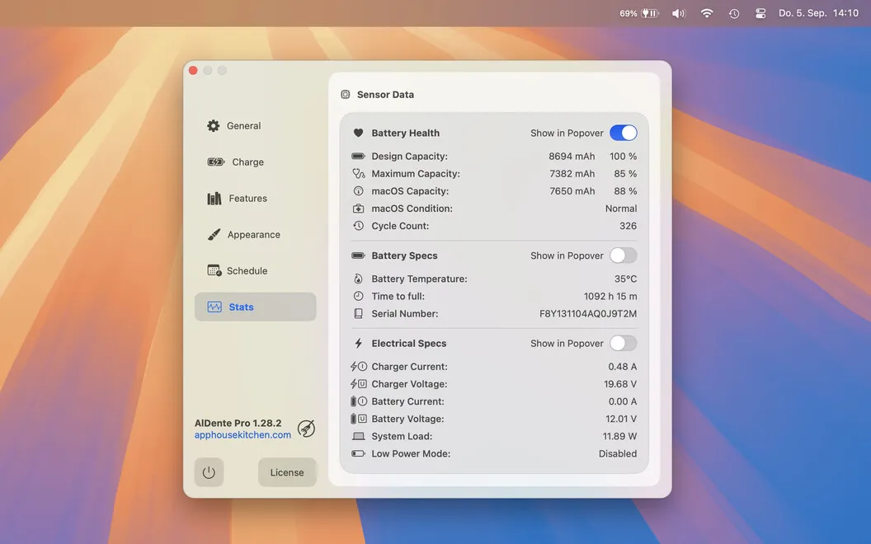Click the Schedule calendar icon
This screenshot has width=871, height=544.
pos(214,270)
